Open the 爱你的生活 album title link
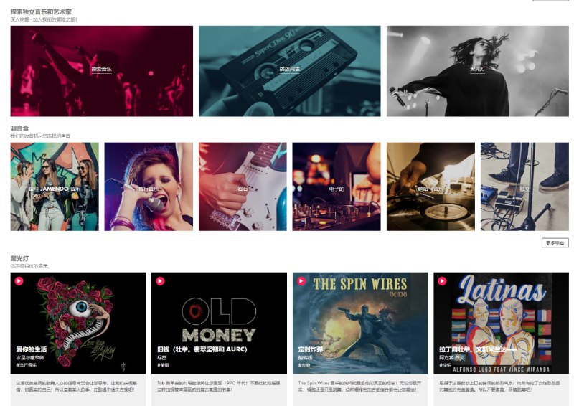The image size is (574, 406). 31,349
